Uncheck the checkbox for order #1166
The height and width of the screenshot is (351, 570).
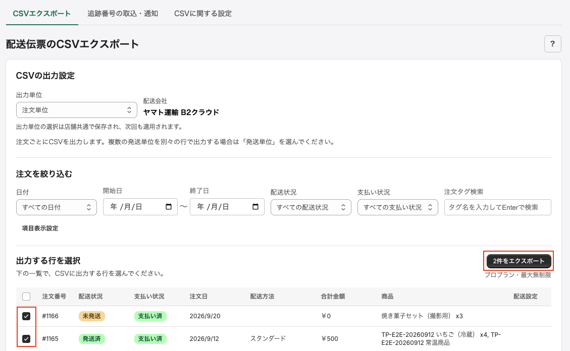[26, 316]
